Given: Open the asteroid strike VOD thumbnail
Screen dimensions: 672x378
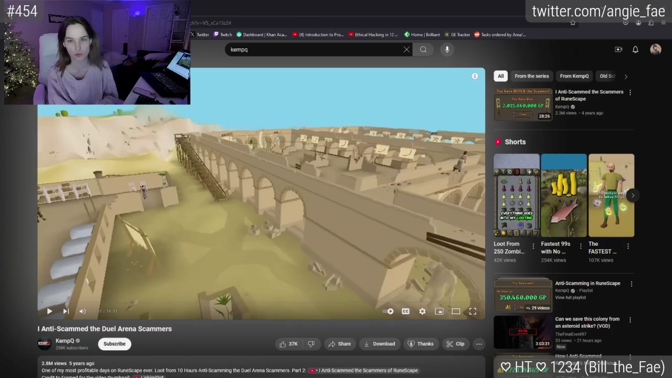Looking at the screenshot, I should pyautogui.click(x=523, y=332).
